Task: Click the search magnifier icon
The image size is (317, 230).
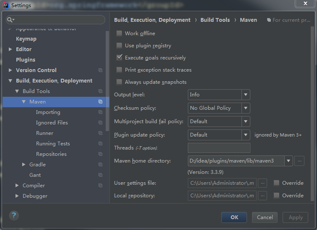Action: (10, 20)
